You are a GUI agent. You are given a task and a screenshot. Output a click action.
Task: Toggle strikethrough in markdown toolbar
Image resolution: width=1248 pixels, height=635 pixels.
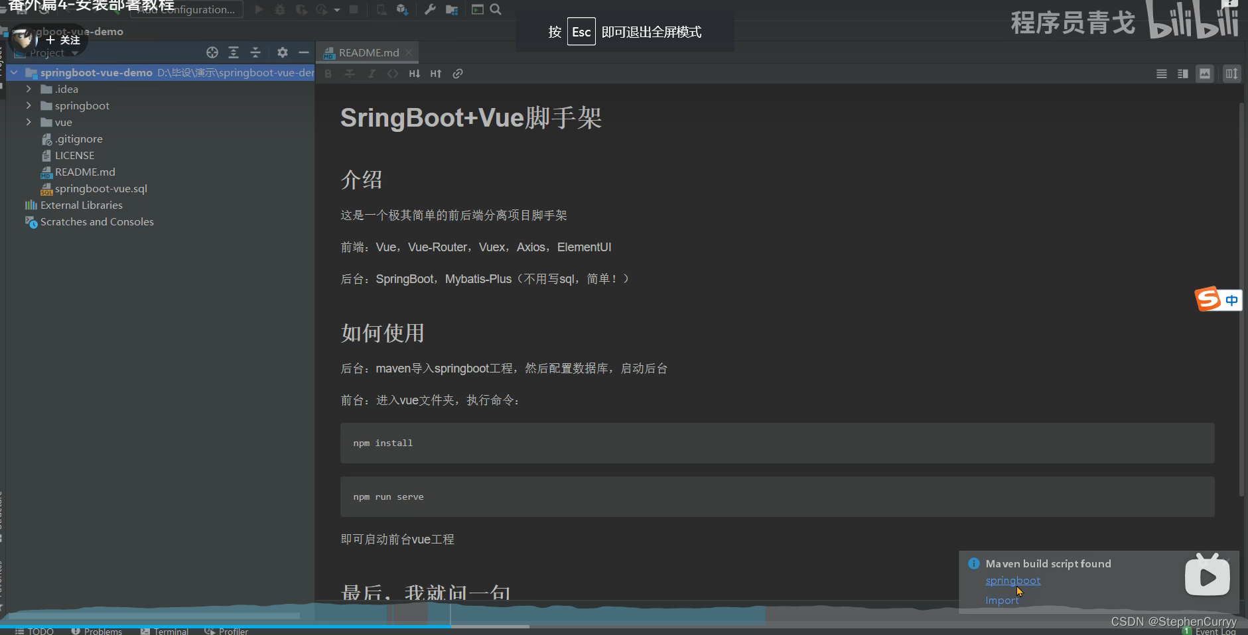[350, 74]
